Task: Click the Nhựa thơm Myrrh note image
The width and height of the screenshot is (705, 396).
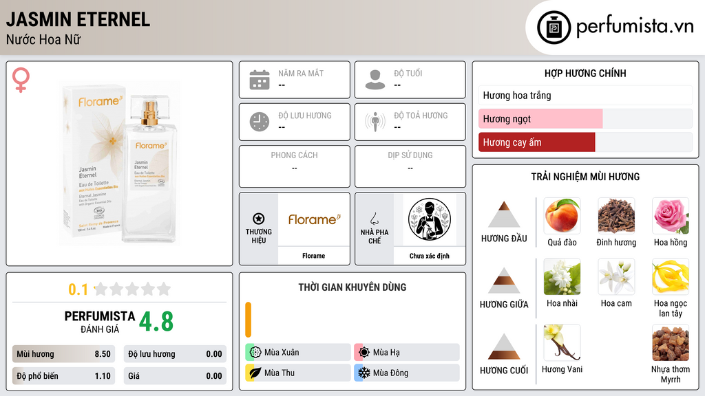Action: point(671,342)
